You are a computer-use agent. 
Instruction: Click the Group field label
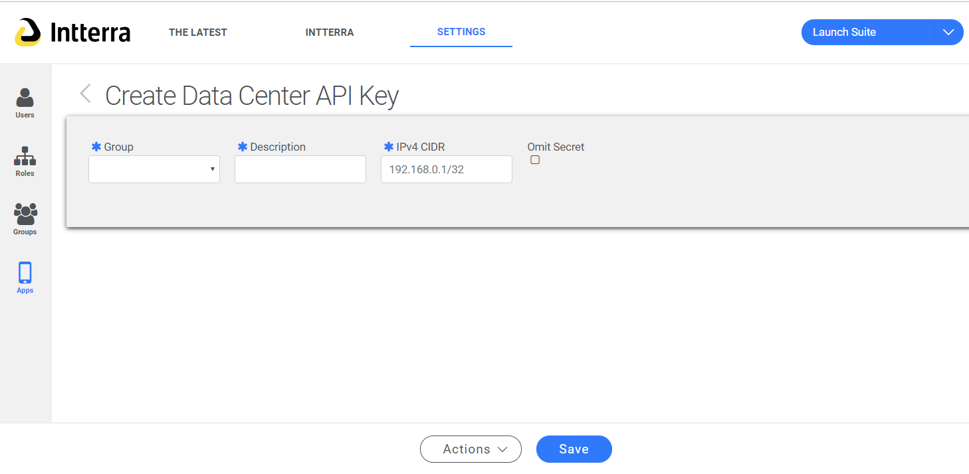click(118, 147)
